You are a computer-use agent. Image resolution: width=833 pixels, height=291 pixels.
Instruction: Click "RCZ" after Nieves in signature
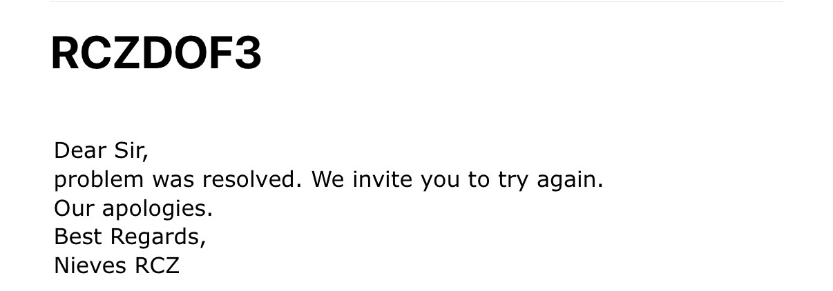point(157,266)
